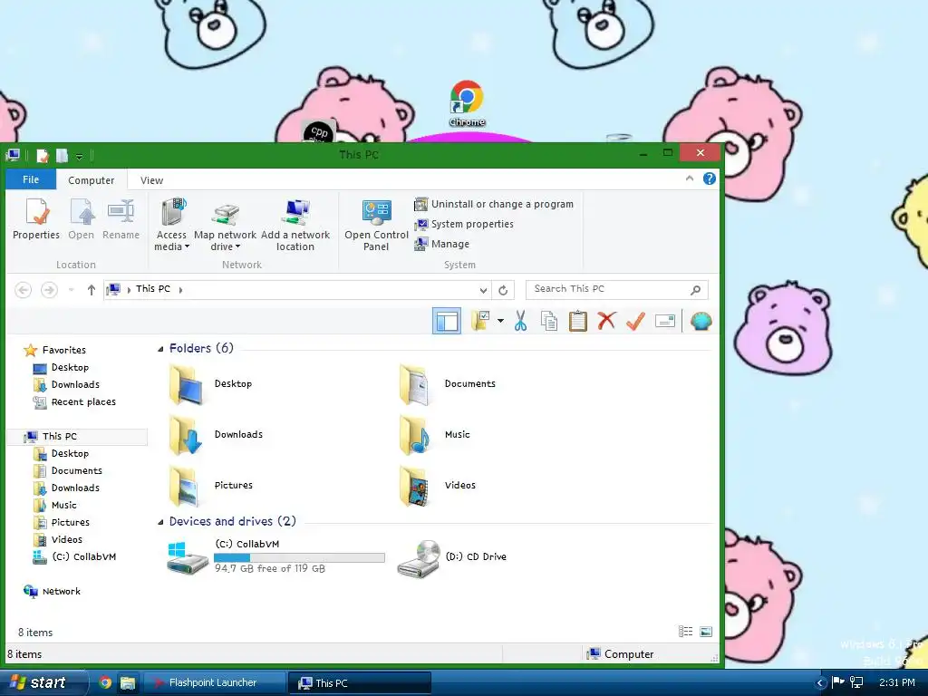Image resolution: width=928 pixels, height=696 pixels.
Task: Select (C:) CollabVM in the navigation tree
Action: point(74,557)
